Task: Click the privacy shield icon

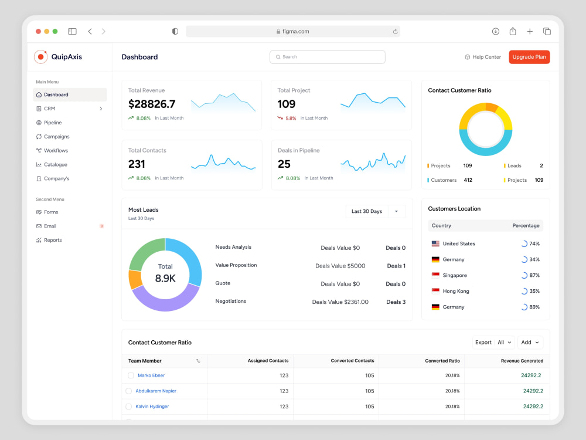Action: click(x=175, y=32)
